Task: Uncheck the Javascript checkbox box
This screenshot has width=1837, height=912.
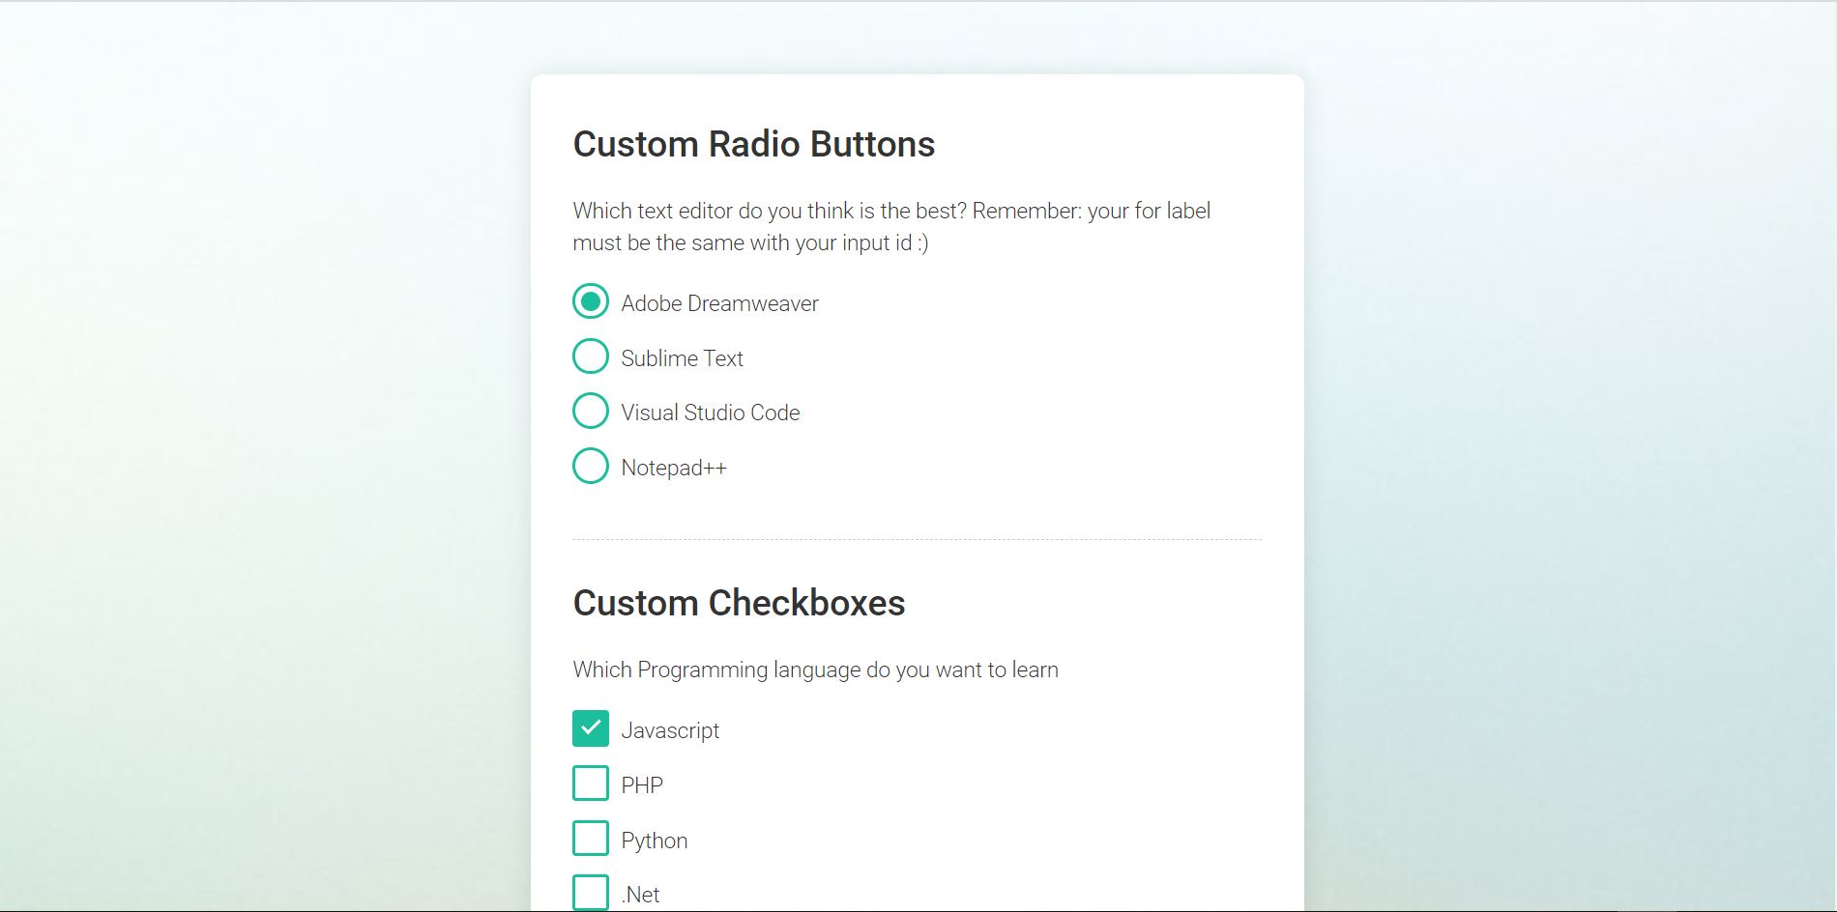Action: [591, 728]
